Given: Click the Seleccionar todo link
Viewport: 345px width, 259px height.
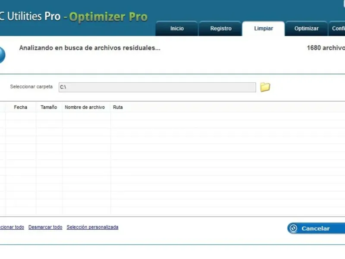Looking at the screenshot, I should 12,227.
